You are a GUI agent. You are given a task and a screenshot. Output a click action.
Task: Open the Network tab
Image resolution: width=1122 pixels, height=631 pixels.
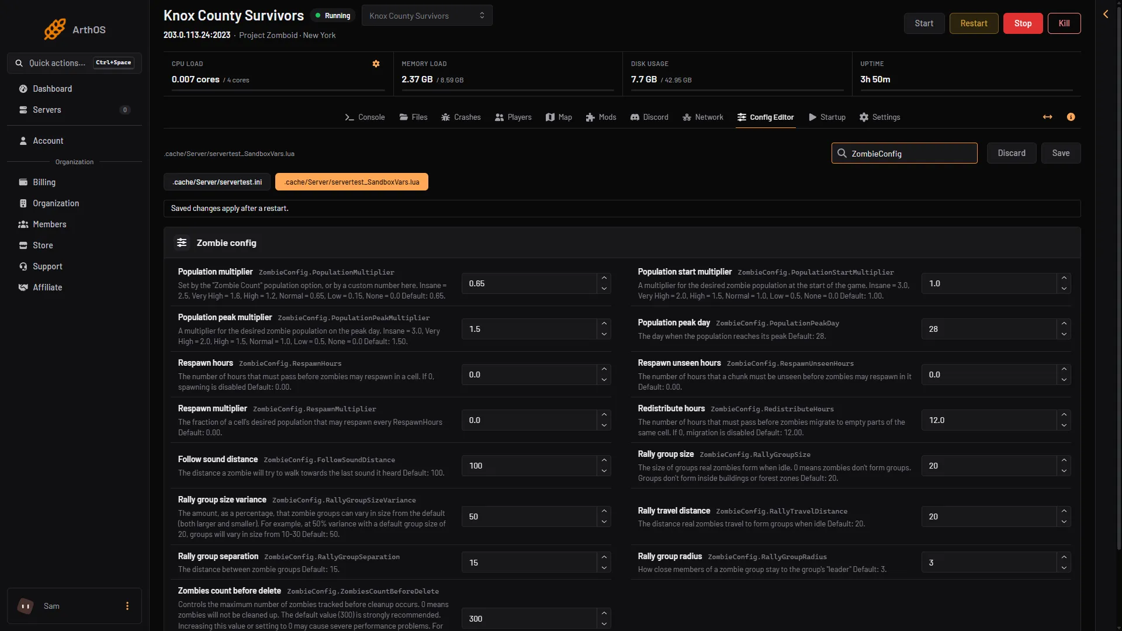click(x=703, y=117)
